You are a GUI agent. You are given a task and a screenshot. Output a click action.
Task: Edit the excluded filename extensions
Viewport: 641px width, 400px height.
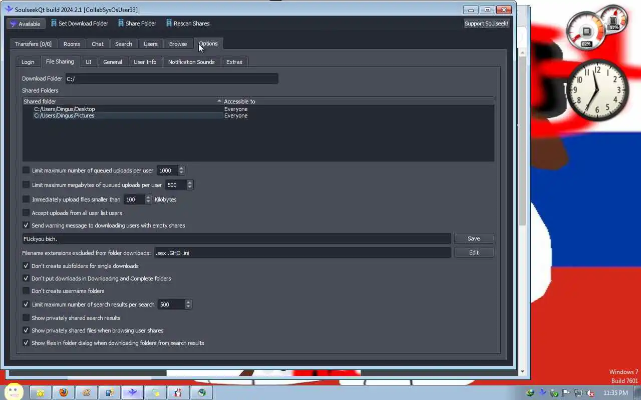[x=474, y=252]
